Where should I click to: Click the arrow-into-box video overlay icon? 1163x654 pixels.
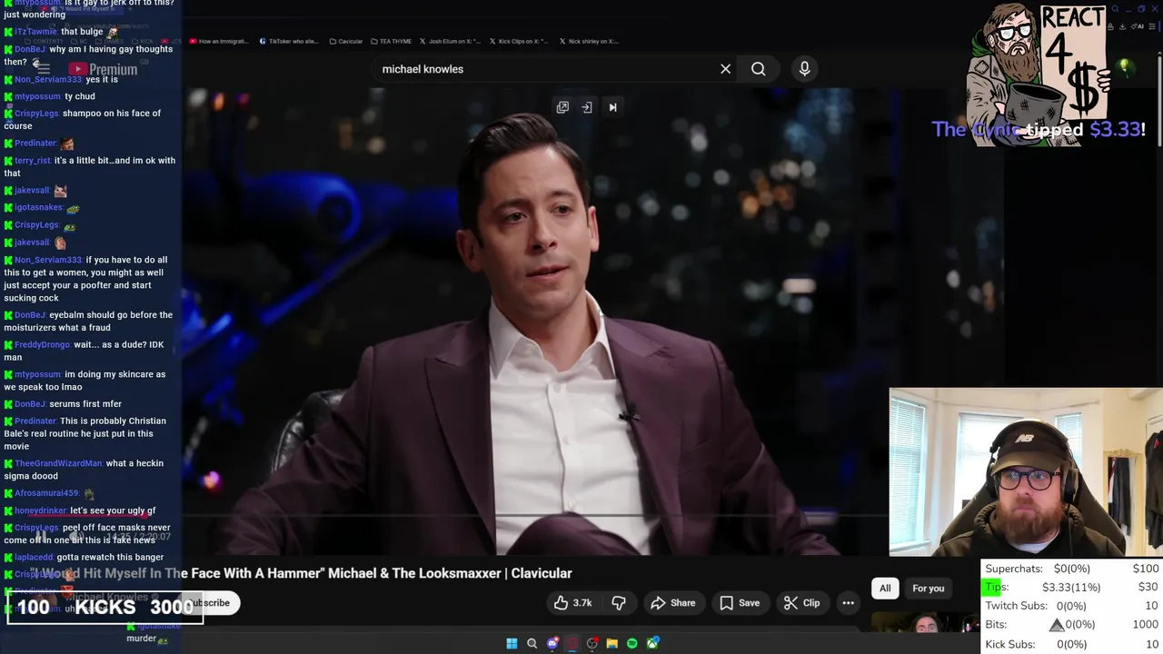coord(587,107)
